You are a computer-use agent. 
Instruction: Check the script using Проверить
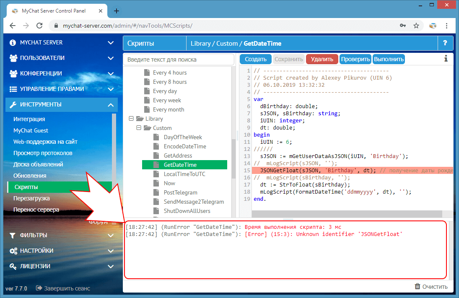pyautogui.click(x=355, y=59)
